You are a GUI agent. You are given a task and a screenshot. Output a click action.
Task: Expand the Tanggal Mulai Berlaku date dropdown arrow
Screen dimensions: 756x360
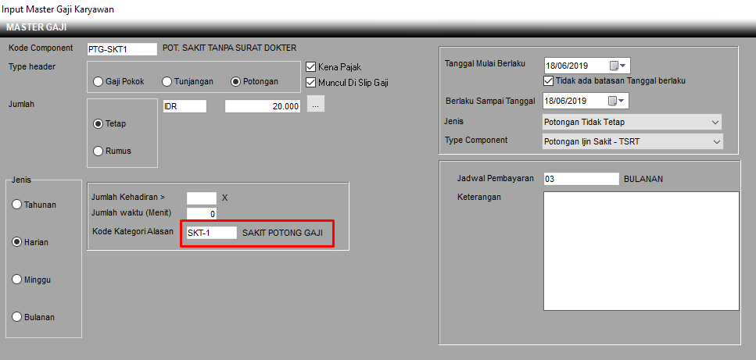(x=624, y=66)
